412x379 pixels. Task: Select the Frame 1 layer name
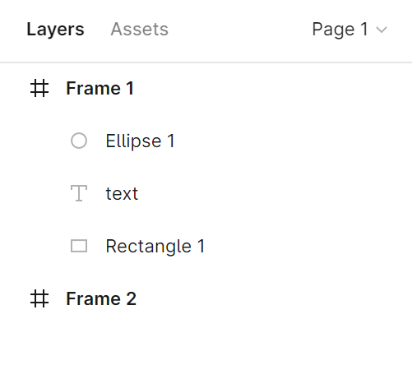[x=100, y=88]
